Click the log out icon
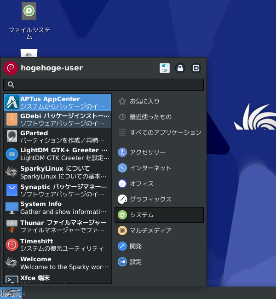Viewport: 276px width, 299px height. point(196,68)
